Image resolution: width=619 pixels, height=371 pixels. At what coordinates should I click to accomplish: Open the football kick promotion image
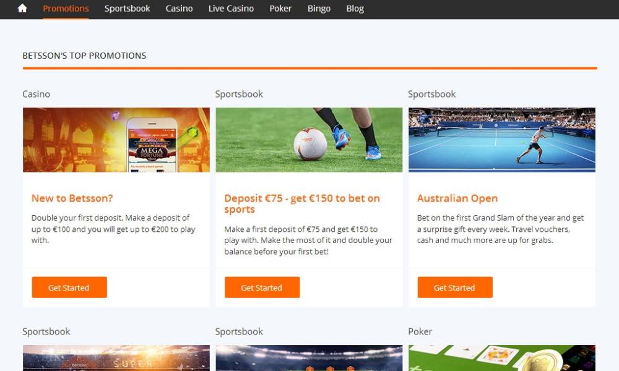pyautogui.click(x=309, y=140)
